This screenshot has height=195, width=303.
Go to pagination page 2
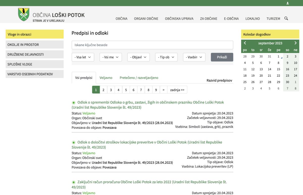[103, 90]
